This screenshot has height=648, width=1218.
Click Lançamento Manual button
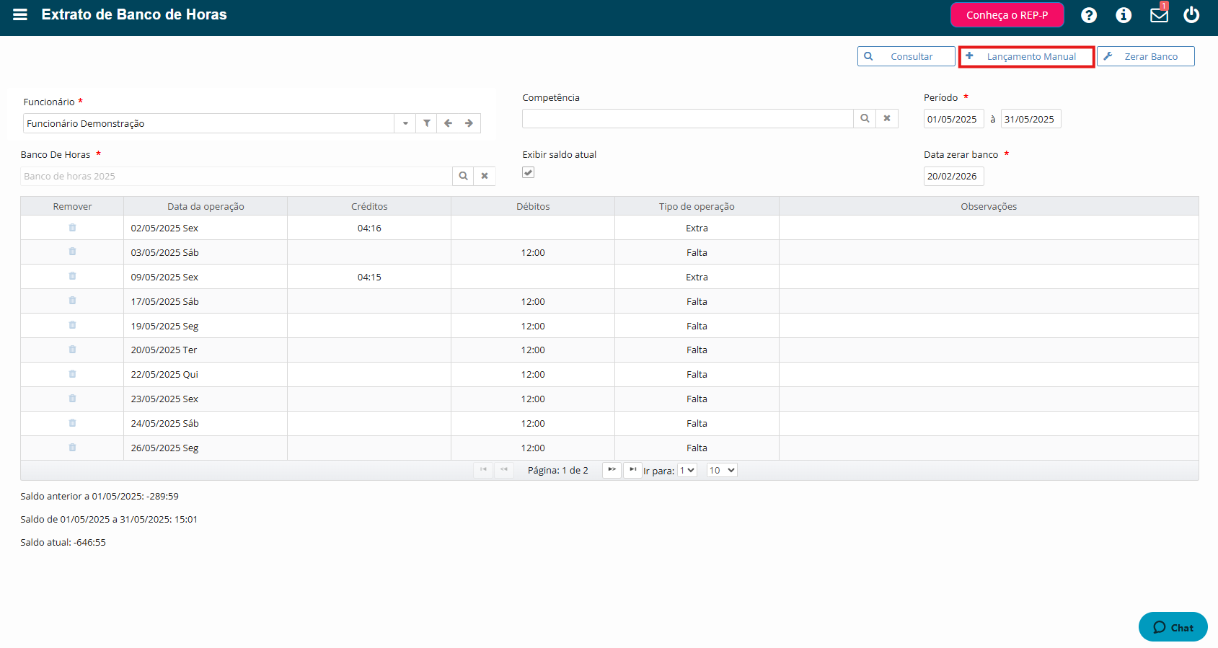tap(1026, 56)
